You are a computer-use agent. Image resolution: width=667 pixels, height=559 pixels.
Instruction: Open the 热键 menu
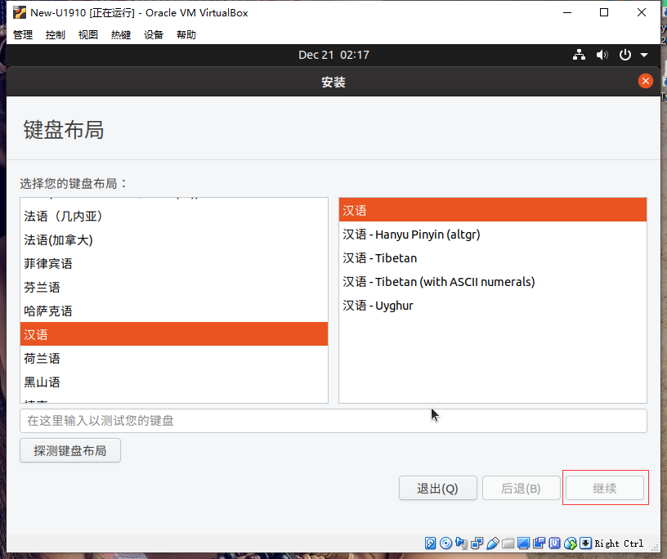121,34
